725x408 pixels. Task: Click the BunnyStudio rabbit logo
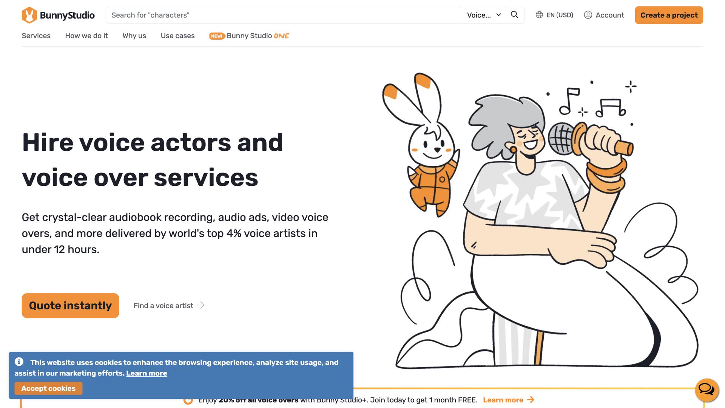(29, 15)
